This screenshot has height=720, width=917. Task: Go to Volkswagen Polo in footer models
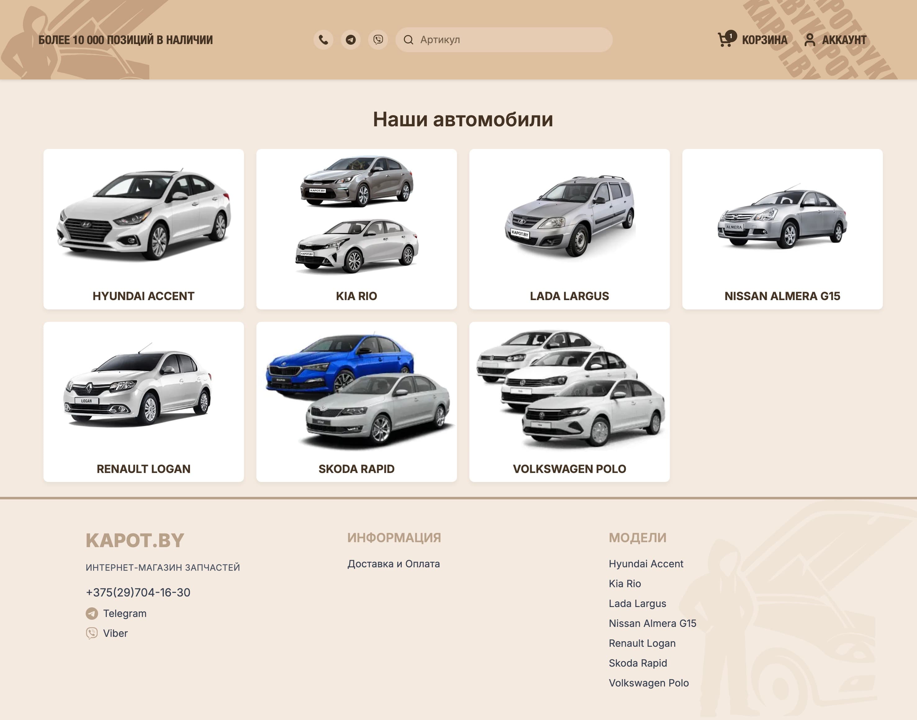click(649, 683)
